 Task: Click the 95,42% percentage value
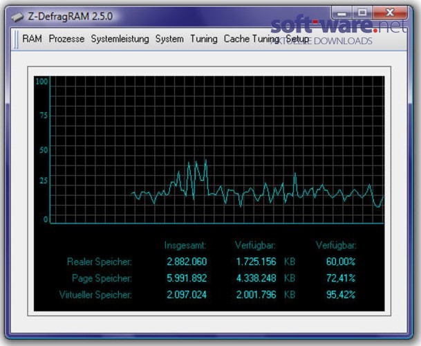[x=341, y=295]
